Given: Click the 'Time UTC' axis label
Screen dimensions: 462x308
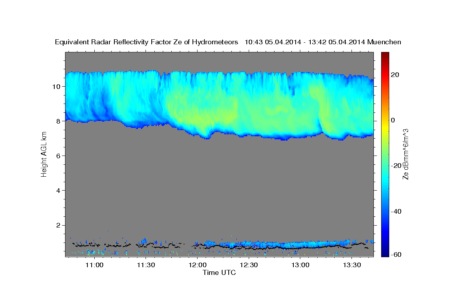Looking at the screenshot, I should 219,273.
